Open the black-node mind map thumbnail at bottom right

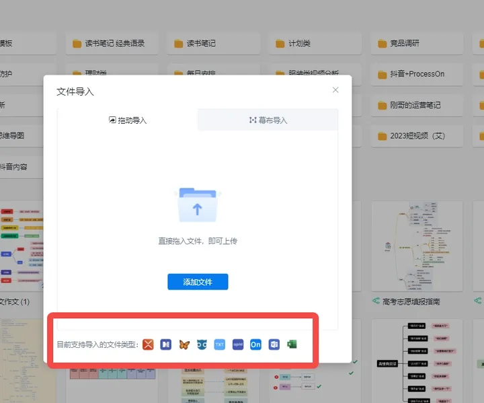[x=417, y=361]
